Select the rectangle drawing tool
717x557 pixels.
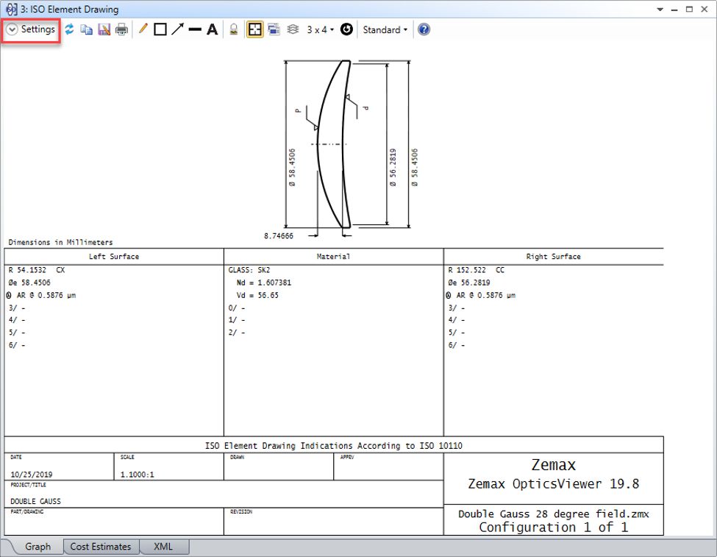pos(160,30)
